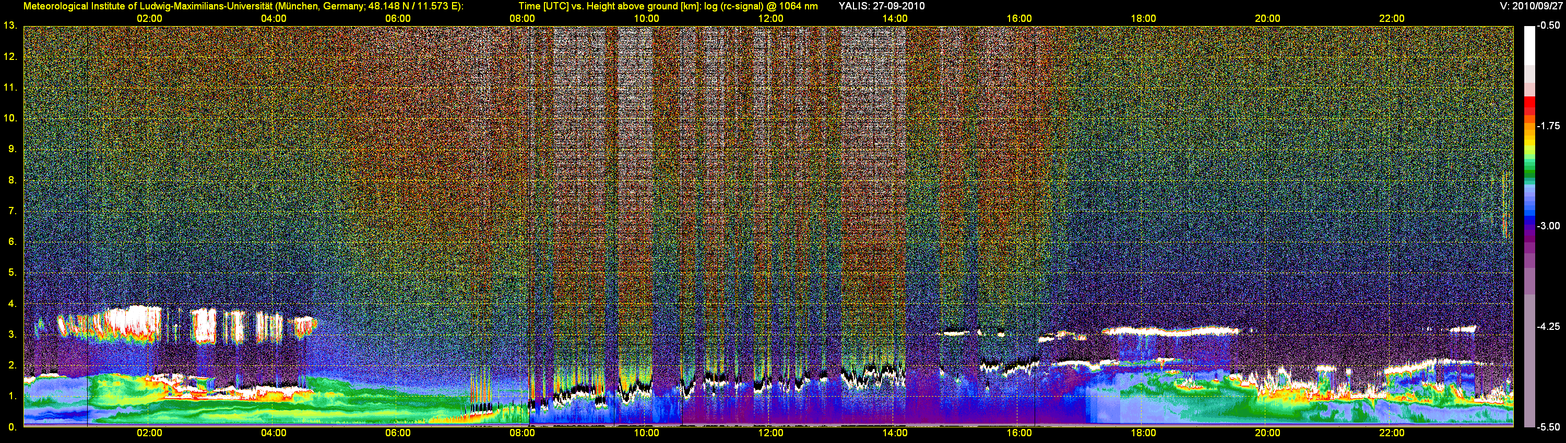Click the 14:00 label on the top time axis
Image resolution: width=1566 pixels, height=443 pixels.
tap(895, 18)
